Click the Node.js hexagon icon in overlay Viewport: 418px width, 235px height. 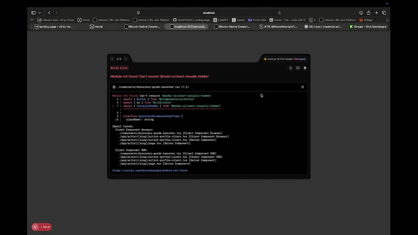click(305, 68)
